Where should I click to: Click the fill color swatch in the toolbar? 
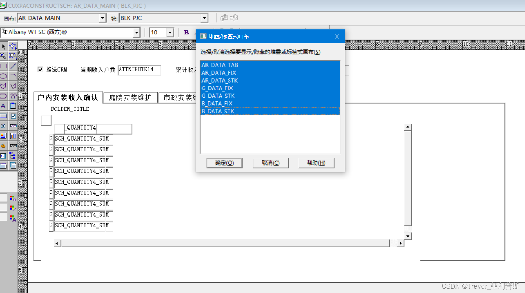coord(12,198)
